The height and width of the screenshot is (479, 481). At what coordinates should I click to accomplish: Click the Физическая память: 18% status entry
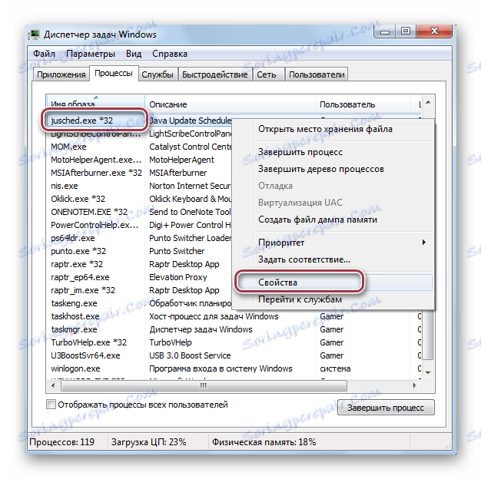pos(264,442)
